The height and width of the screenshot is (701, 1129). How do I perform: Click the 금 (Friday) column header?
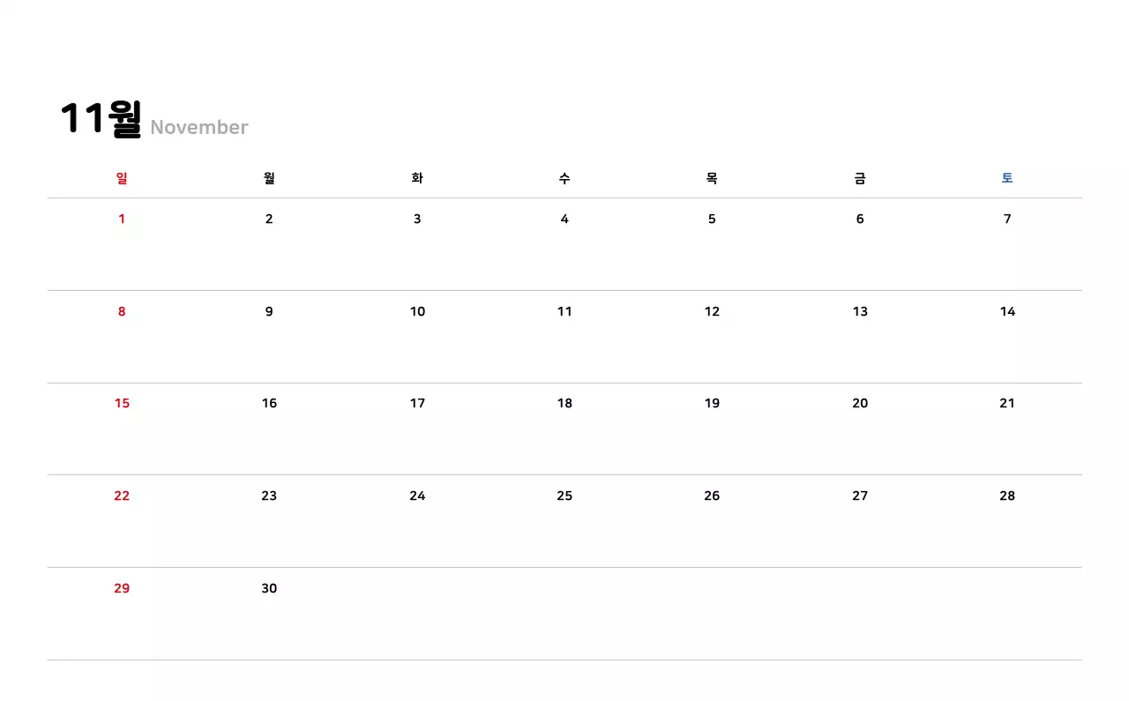click(860, 178)
